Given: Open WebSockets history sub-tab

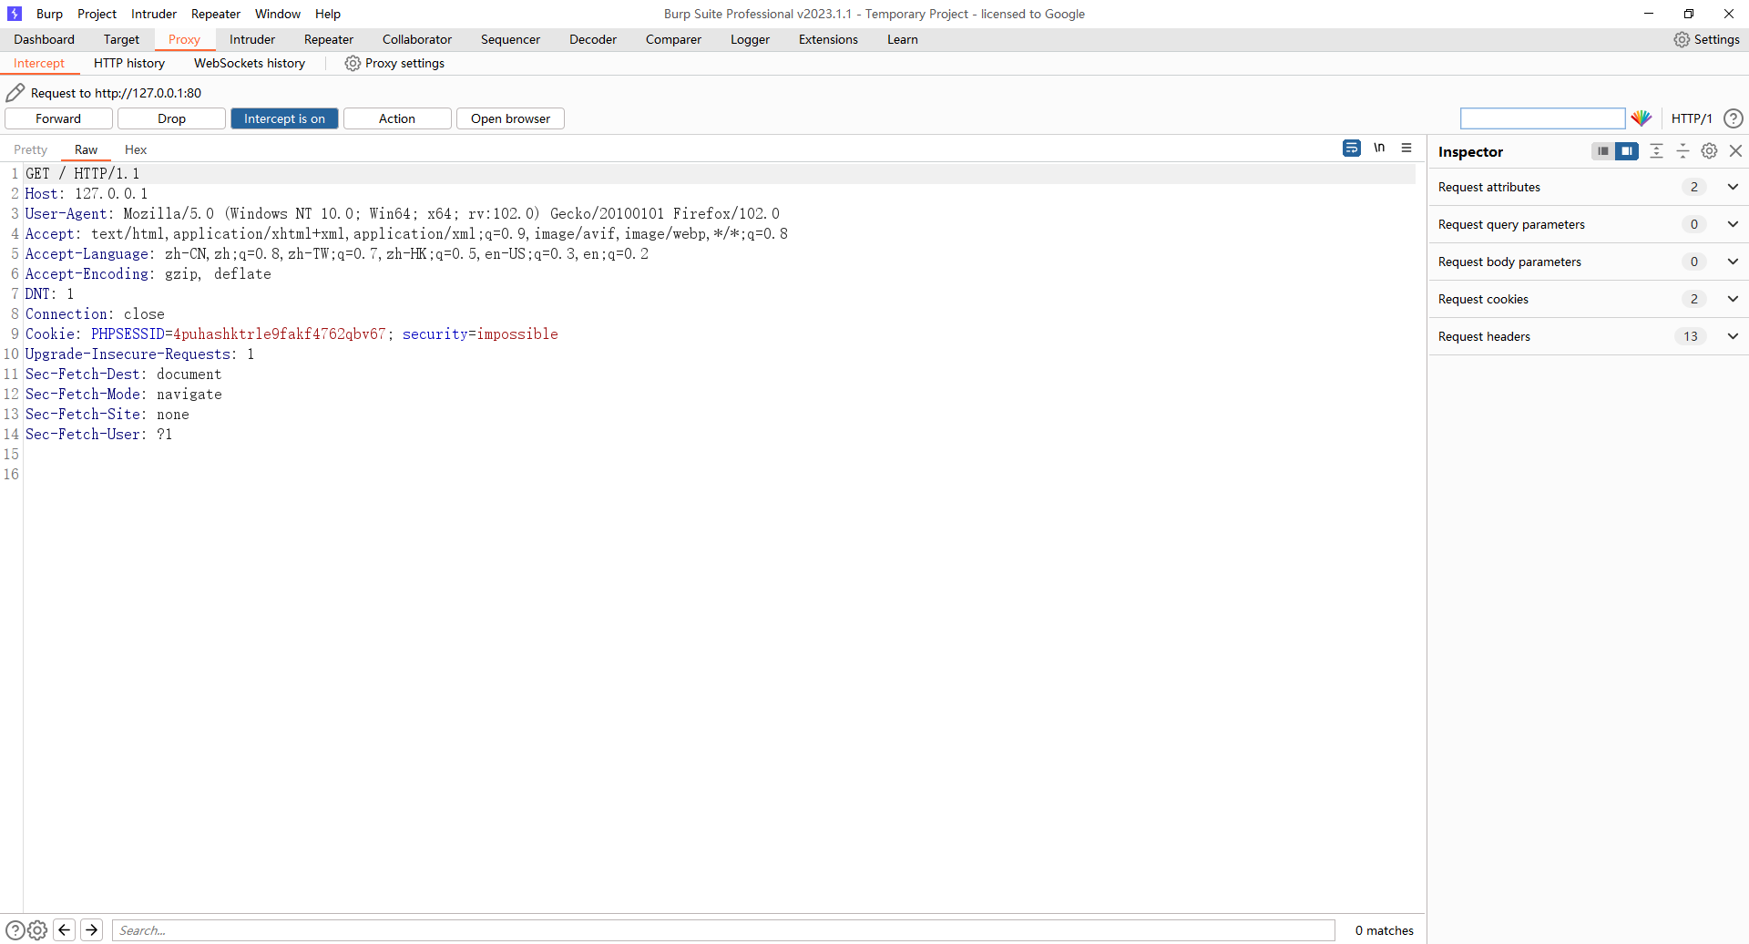Looking at the screenshot, I should [250, 63].
